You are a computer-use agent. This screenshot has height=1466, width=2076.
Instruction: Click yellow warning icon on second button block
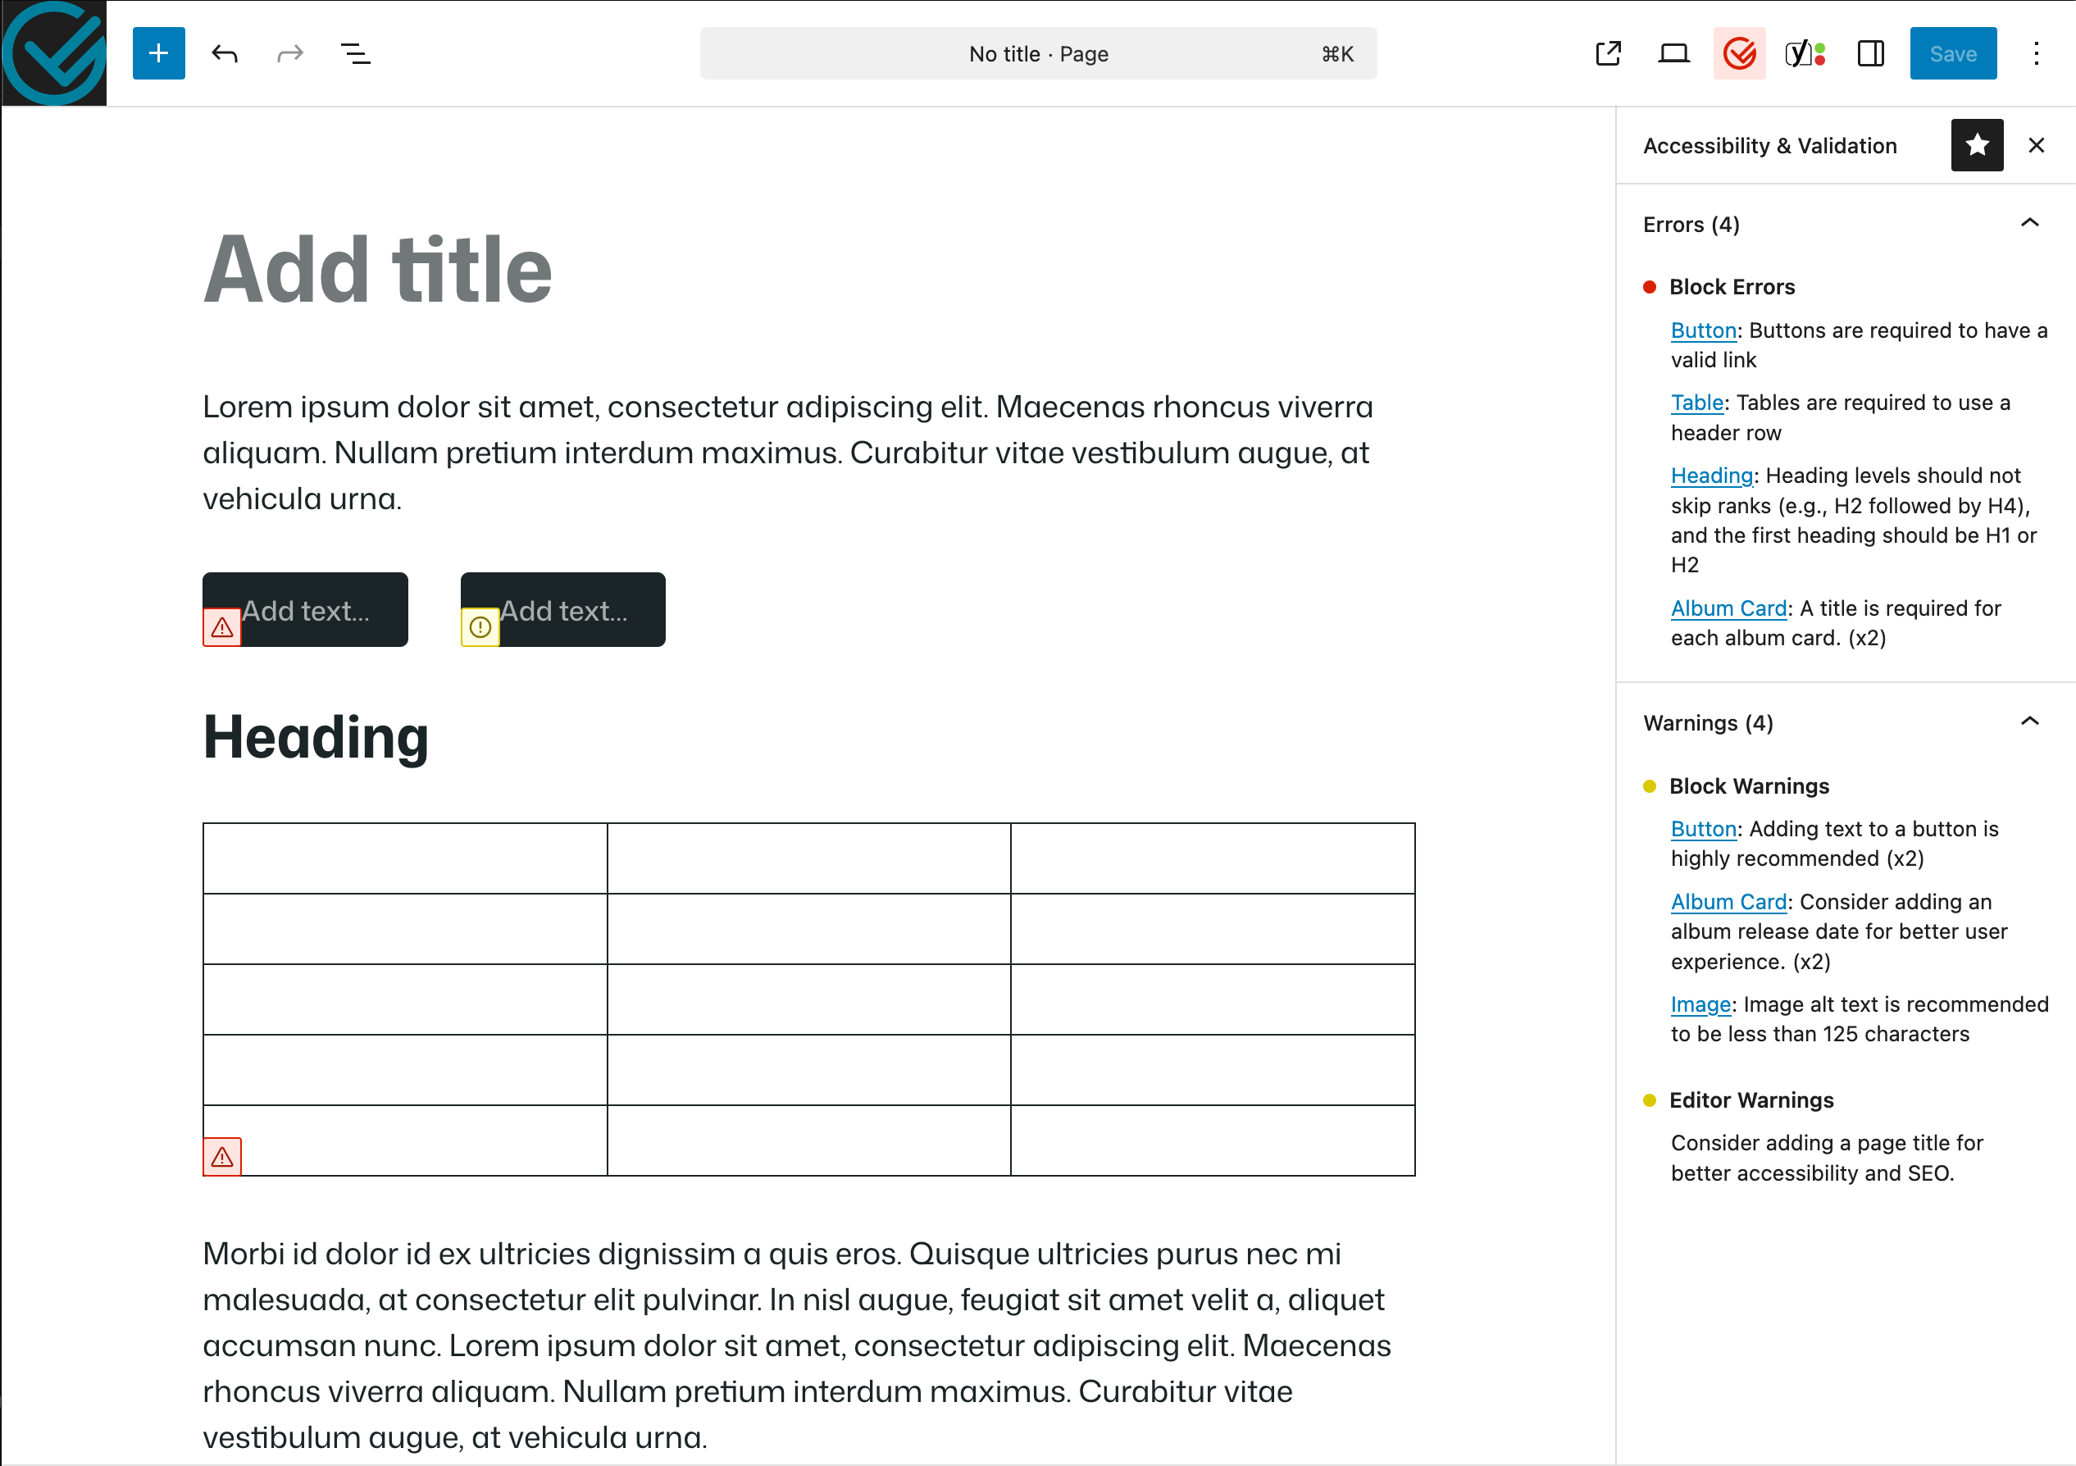(480, 626)
